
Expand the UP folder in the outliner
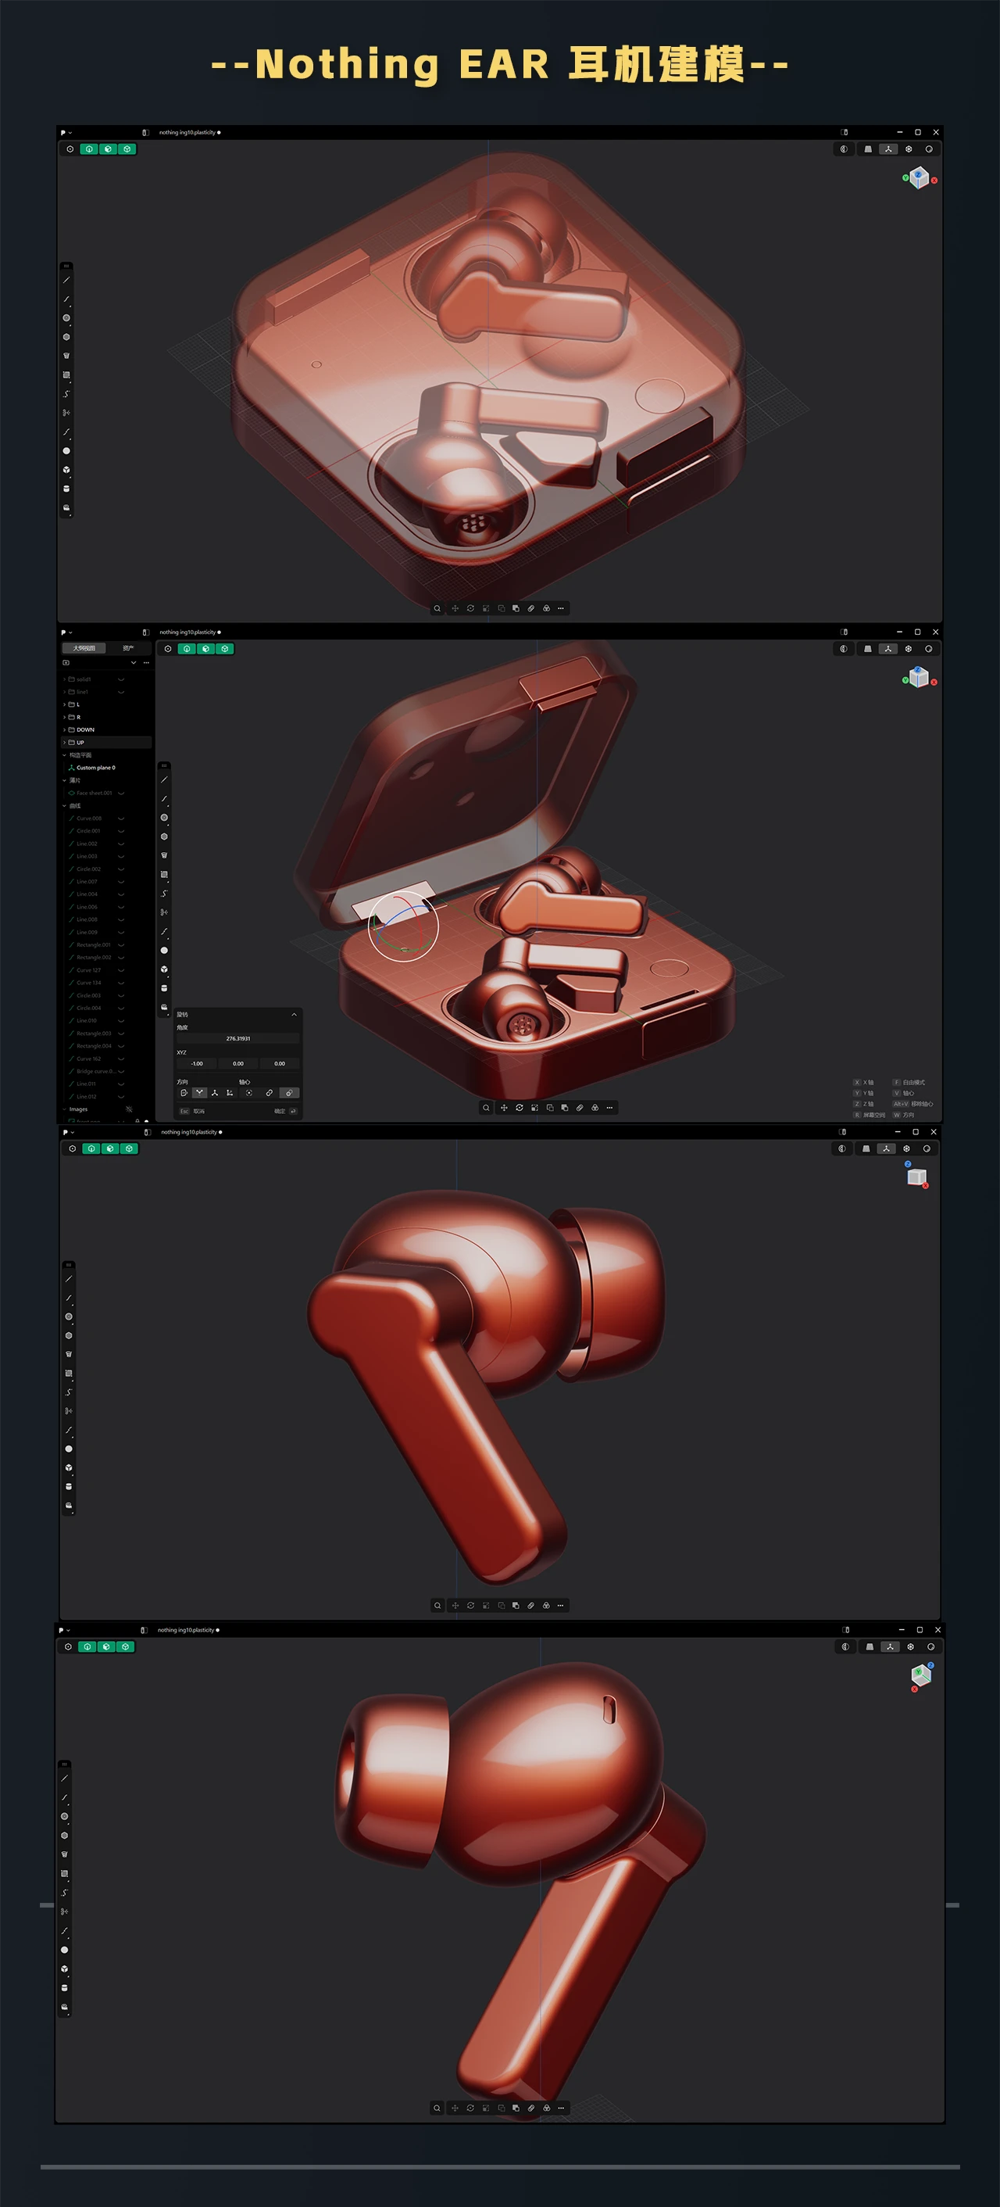(x=64, y=743)
